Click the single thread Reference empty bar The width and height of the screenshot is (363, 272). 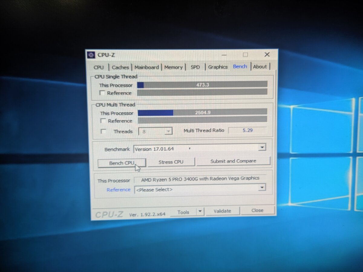point(202,92)
